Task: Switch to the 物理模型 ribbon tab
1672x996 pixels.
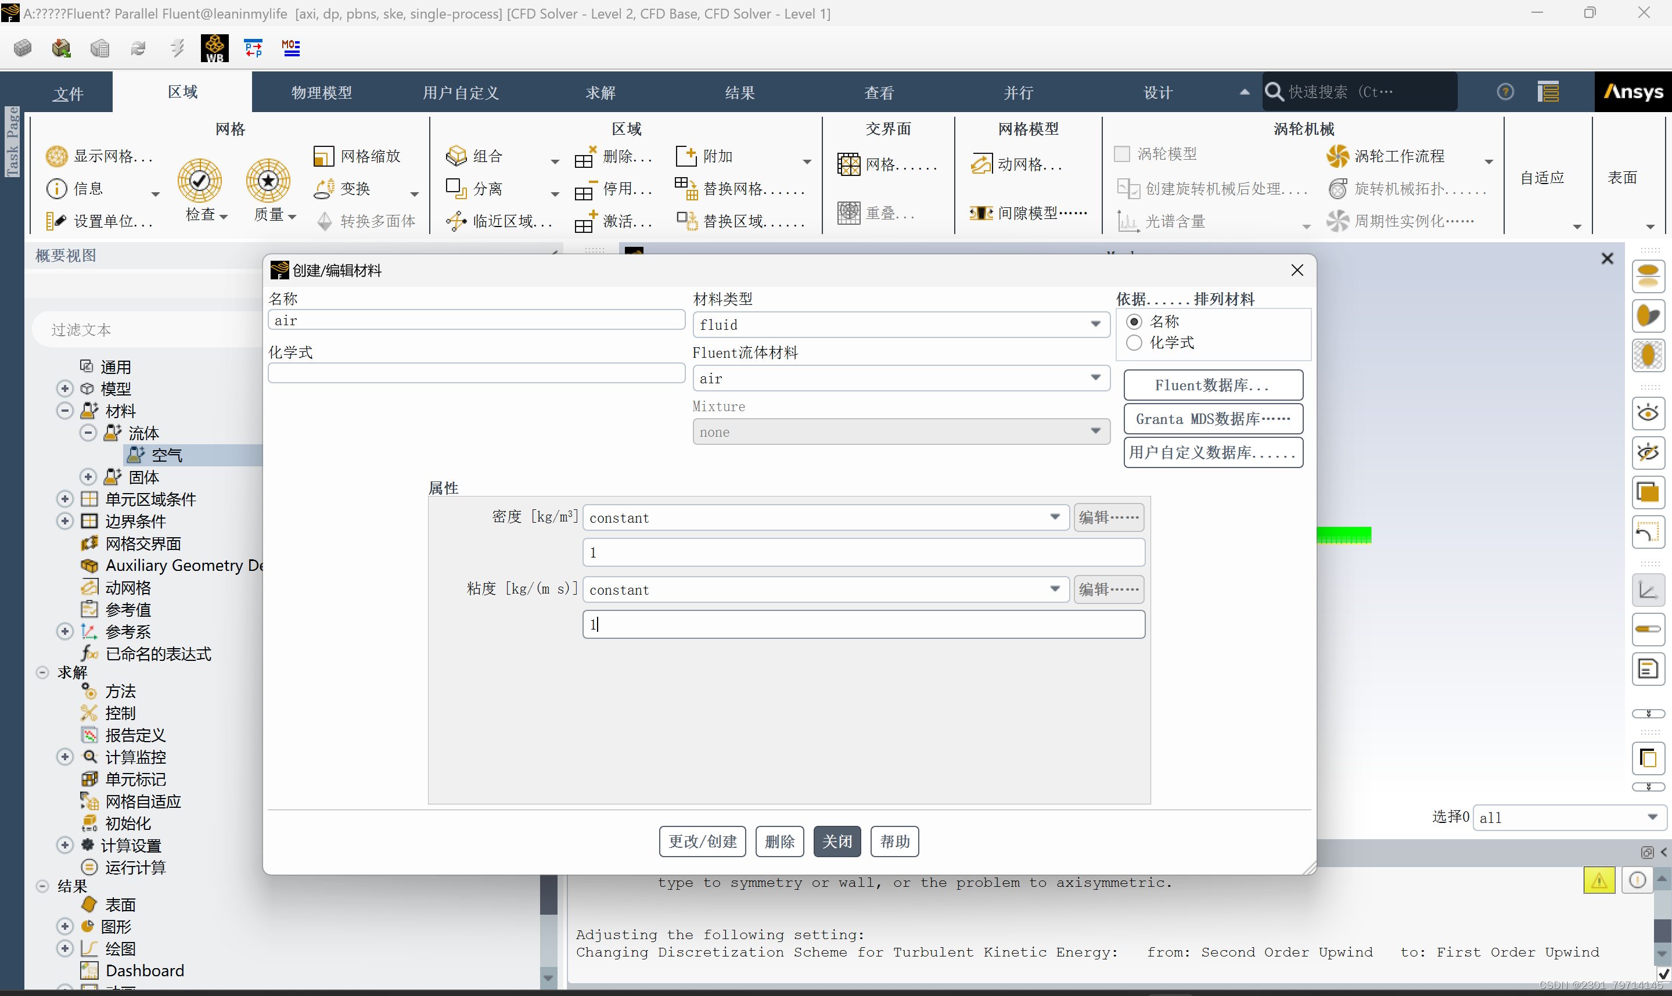Action: point(321,92)
